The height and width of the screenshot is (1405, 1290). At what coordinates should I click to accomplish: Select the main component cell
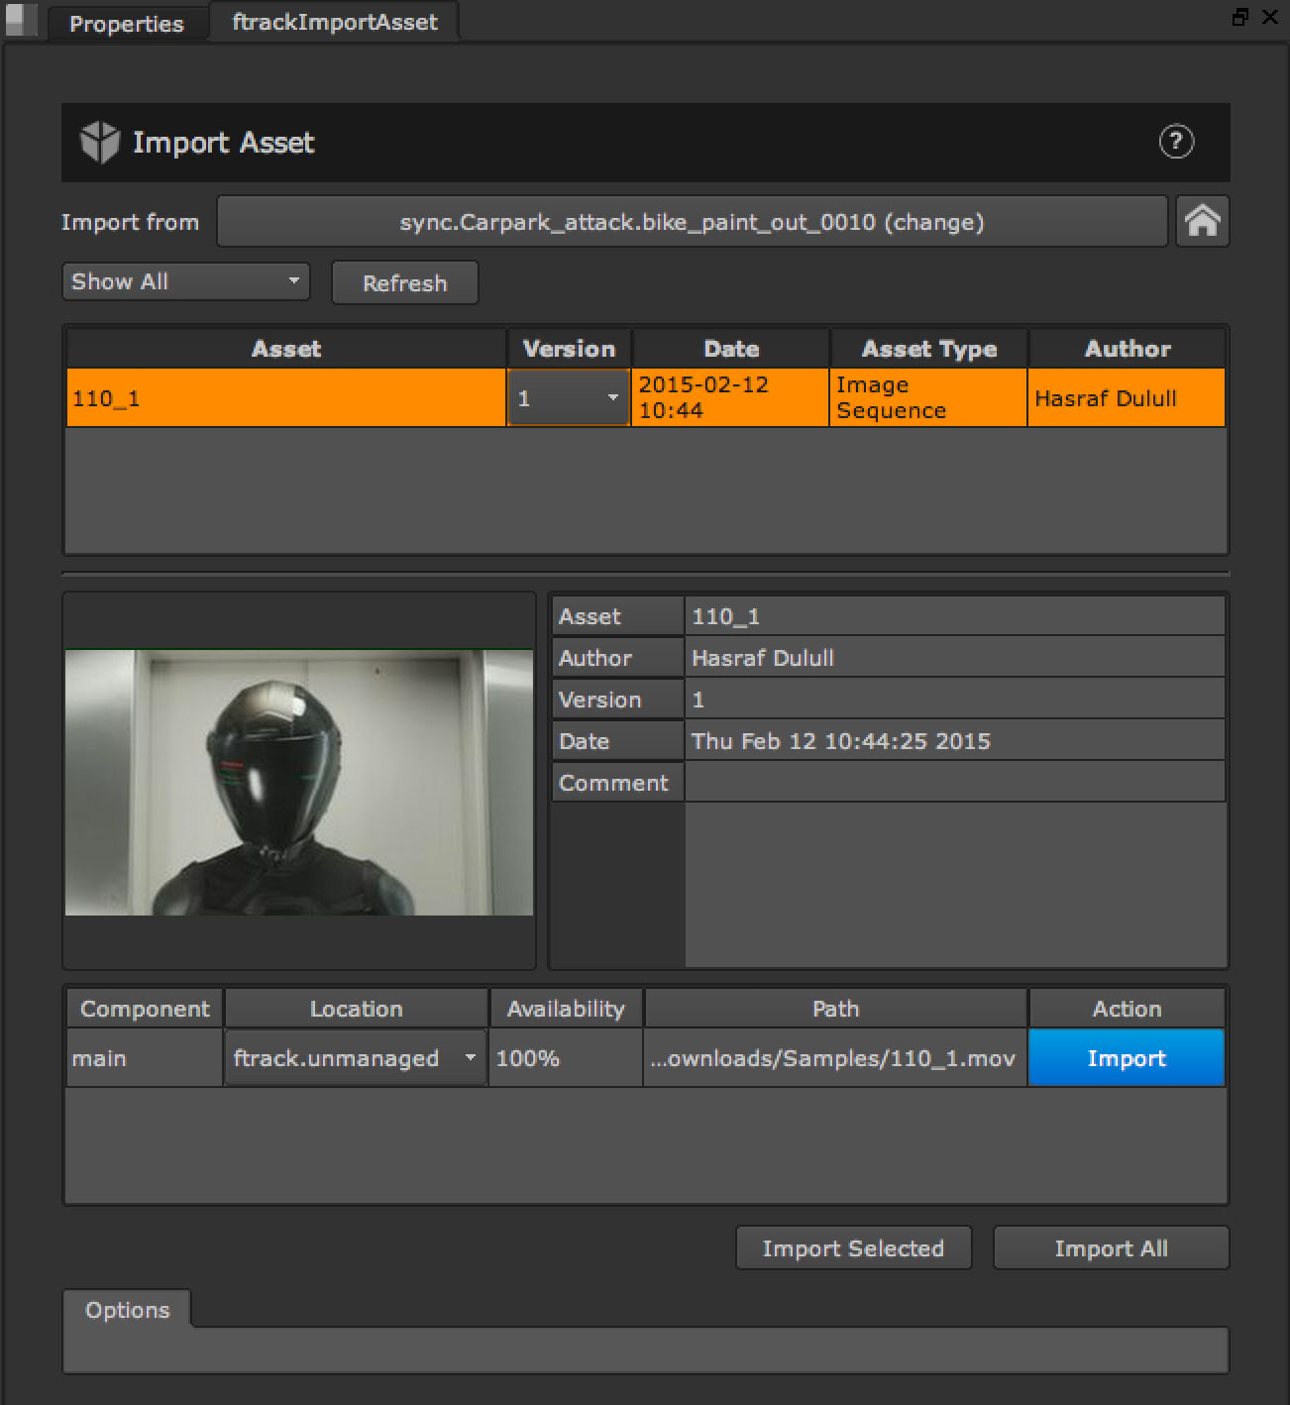coord(145,1058)
